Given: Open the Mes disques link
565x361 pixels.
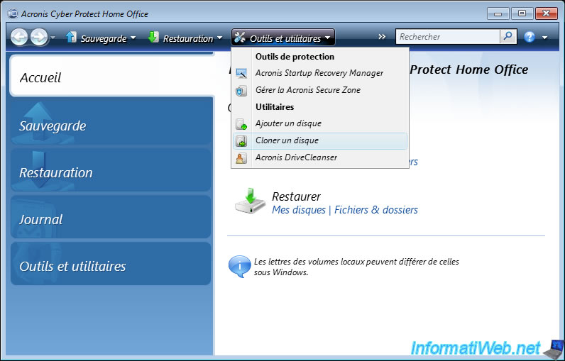Looking at the screenshot, I should (298, 210).
